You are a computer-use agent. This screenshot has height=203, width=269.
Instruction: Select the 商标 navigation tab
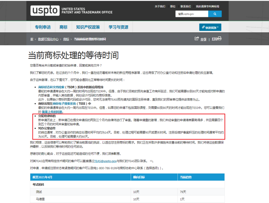tap(63, 27)
